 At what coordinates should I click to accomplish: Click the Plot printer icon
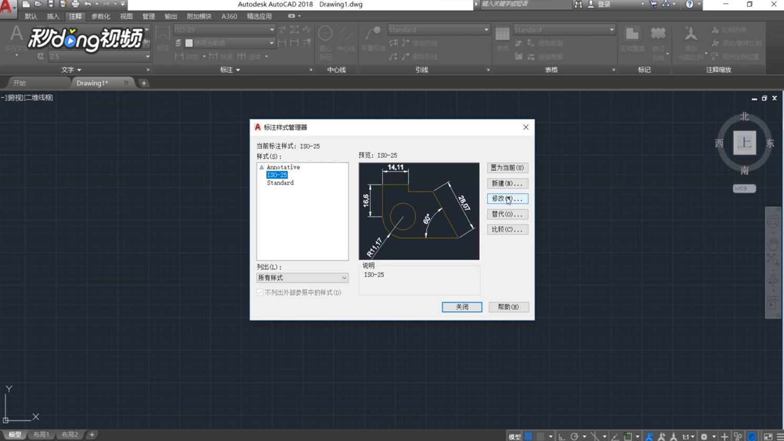[x=75, y=4]
